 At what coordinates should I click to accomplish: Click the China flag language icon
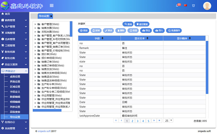click(x=186, y=5)
